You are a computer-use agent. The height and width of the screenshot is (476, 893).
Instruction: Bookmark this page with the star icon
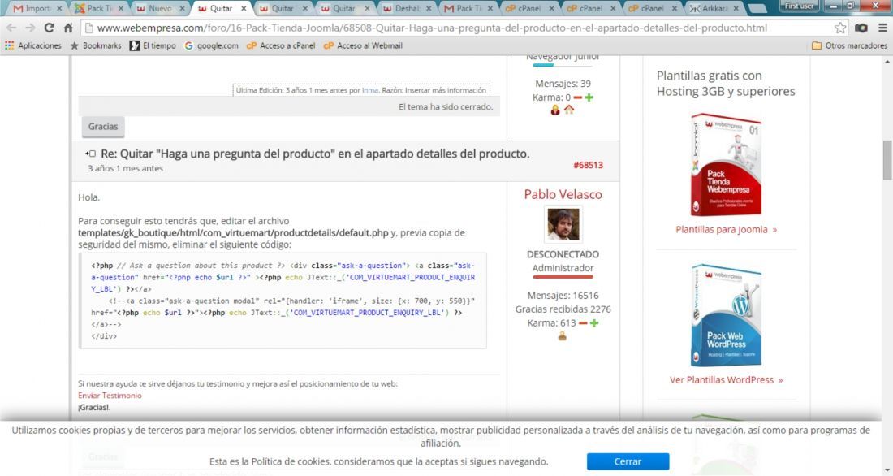coord(840,28)
